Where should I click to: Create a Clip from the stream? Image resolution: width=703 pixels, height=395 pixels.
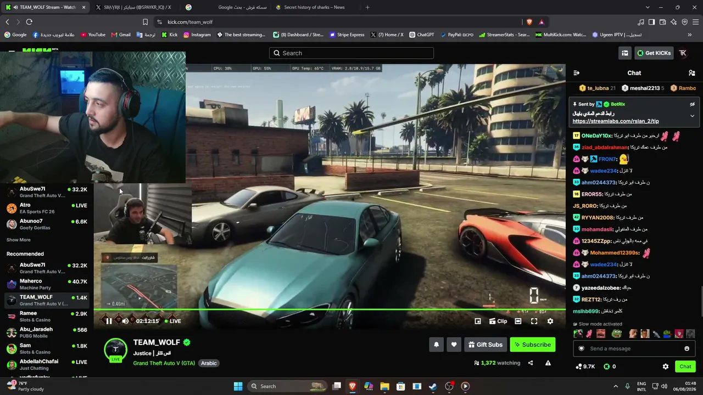point(498,321)
